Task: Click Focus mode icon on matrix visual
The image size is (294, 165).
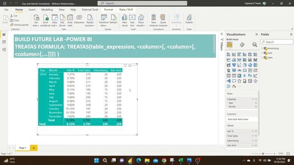Action: (130, 66)
